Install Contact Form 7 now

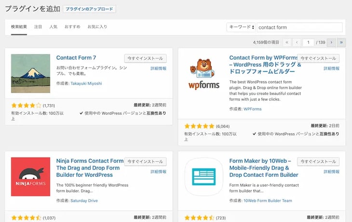[x=145, y=58]
